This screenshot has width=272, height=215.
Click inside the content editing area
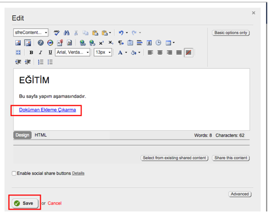click(132, 100)
